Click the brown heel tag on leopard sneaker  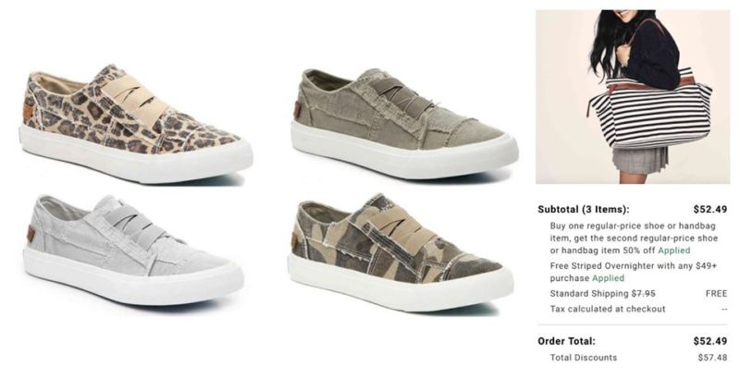[29, 110]
